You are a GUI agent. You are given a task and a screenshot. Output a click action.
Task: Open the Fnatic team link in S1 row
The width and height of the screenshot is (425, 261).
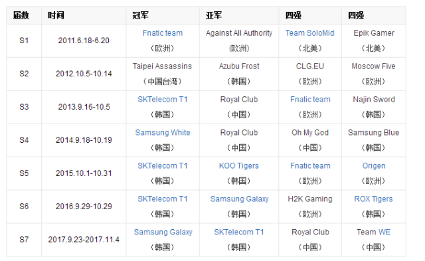163,33
